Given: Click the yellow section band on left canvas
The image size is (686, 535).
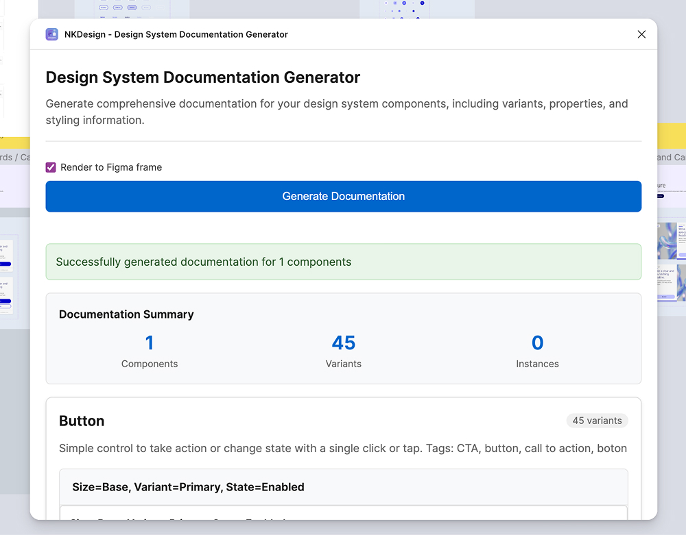Looking at the screenshot, I should [x=14, y=143].
